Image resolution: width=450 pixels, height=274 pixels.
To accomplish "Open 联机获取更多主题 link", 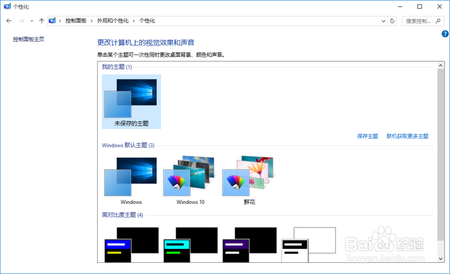I will (x=407, y=136).
